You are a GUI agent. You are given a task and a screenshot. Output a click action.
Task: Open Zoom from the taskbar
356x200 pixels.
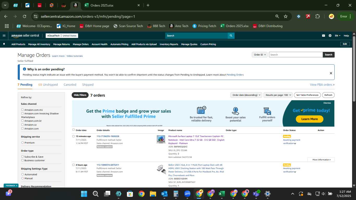187,194
